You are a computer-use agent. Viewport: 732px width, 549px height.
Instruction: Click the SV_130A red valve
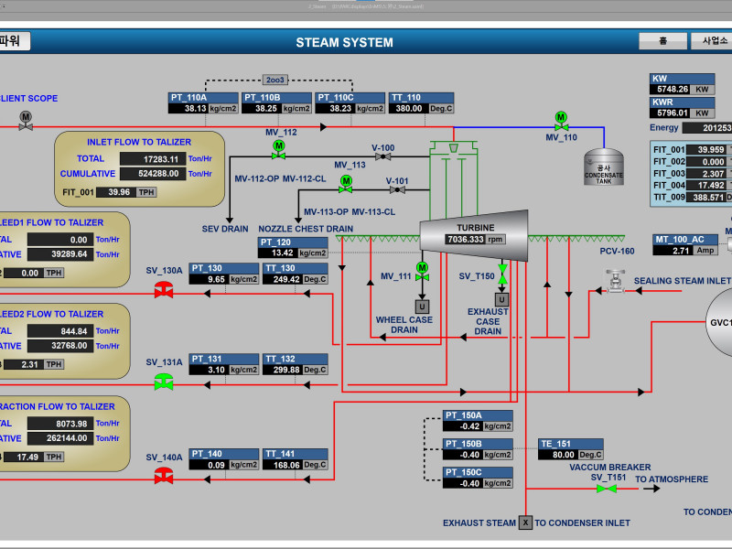tap(164, 289)
